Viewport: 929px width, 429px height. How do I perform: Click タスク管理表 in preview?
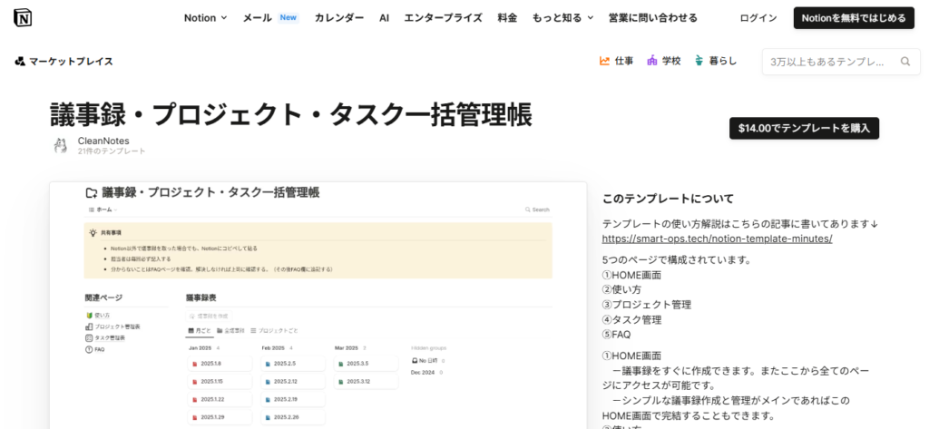(x=110, y=337)
